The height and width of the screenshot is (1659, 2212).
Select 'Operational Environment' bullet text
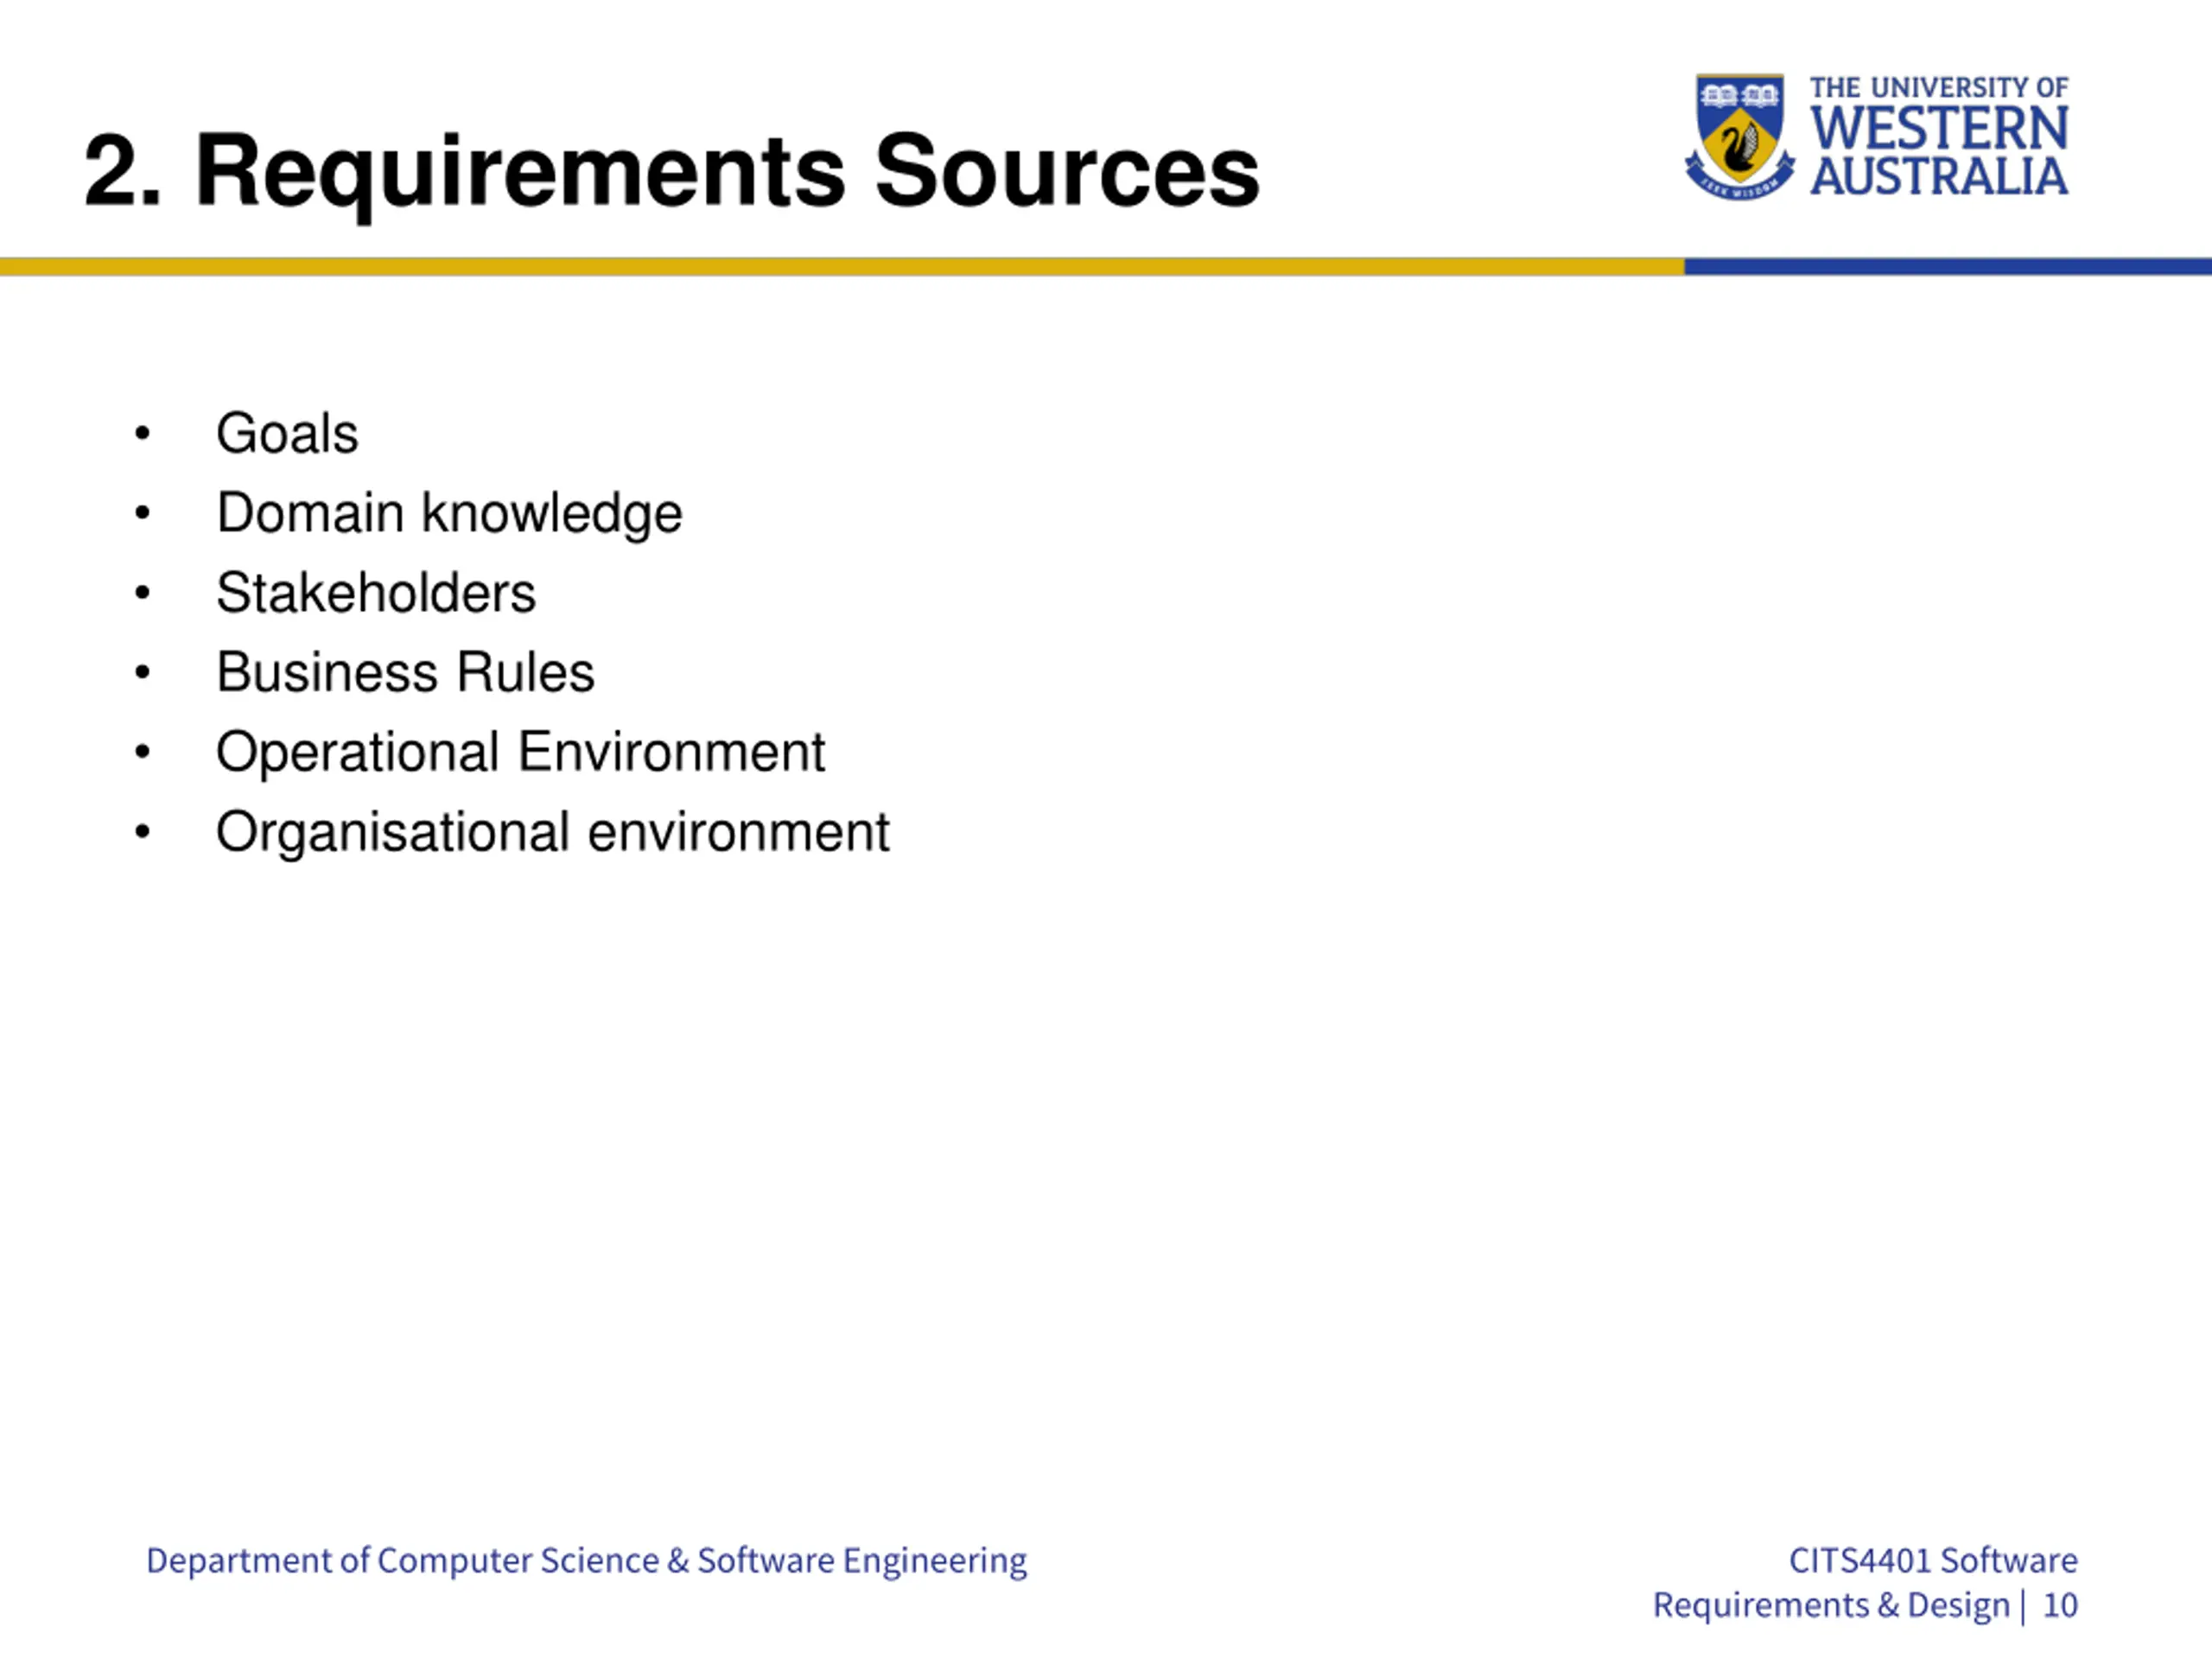coord(520,754)
